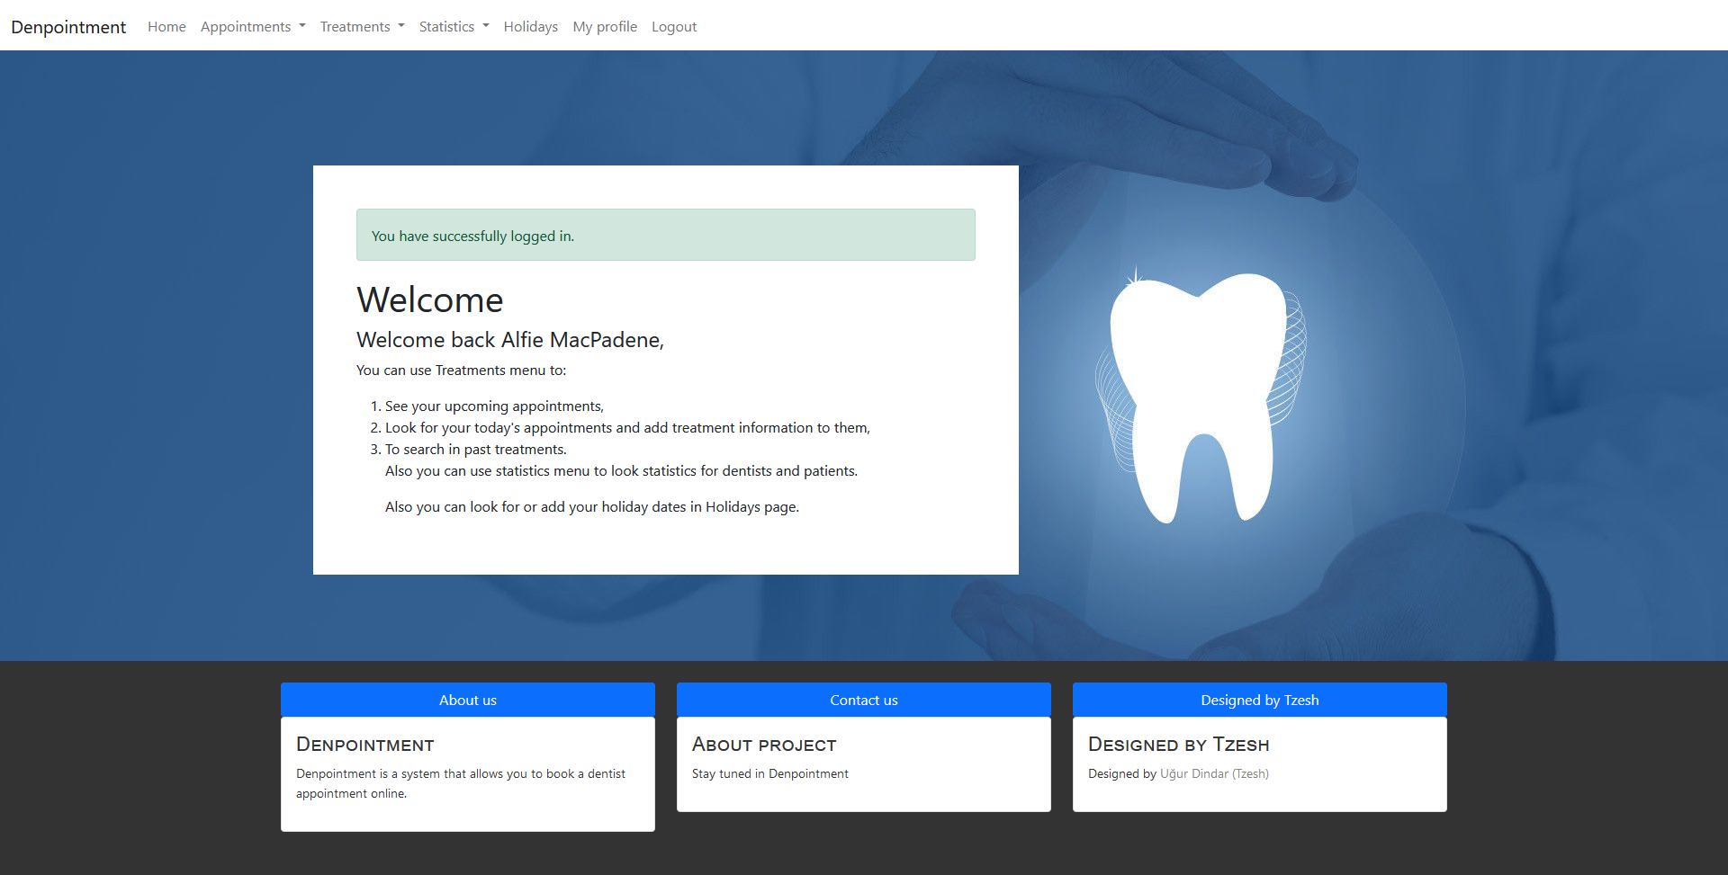1728x875 pixels.
Task: Open the Holidays page
Action: click(531, 27)
